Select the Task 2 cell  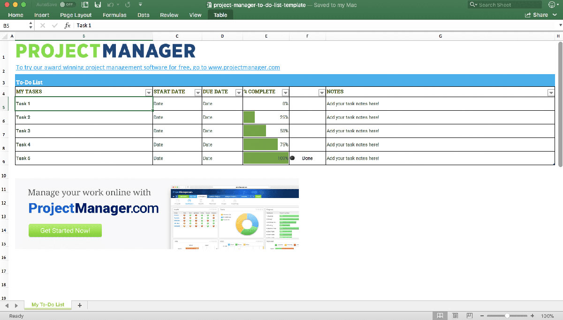[x=84, y=117]
